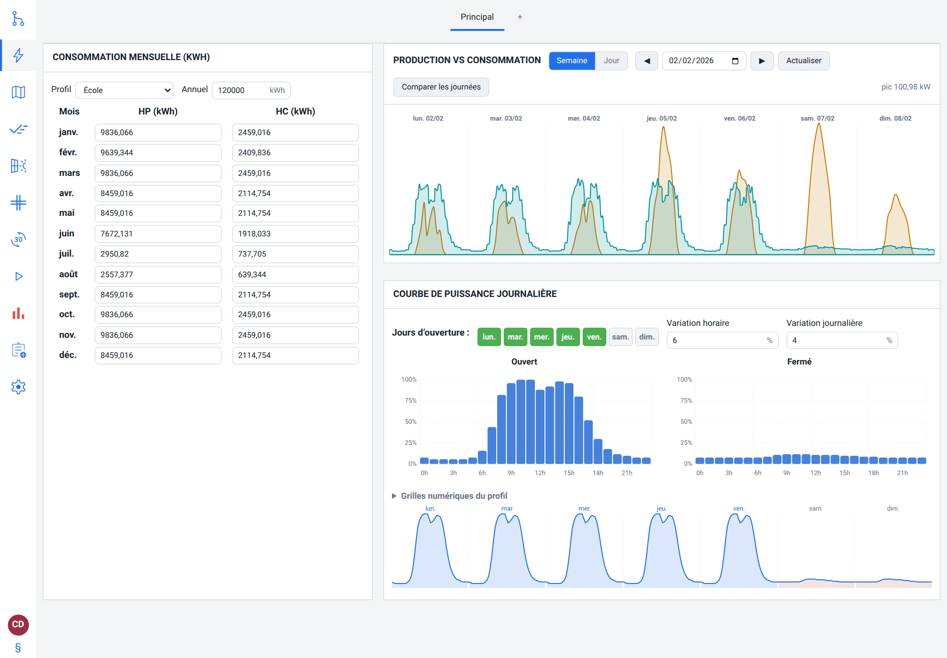Click the checkmark lines sidebar icon
Image resolution: width=947 pixels, height=658 pixels.
(18, 129)
